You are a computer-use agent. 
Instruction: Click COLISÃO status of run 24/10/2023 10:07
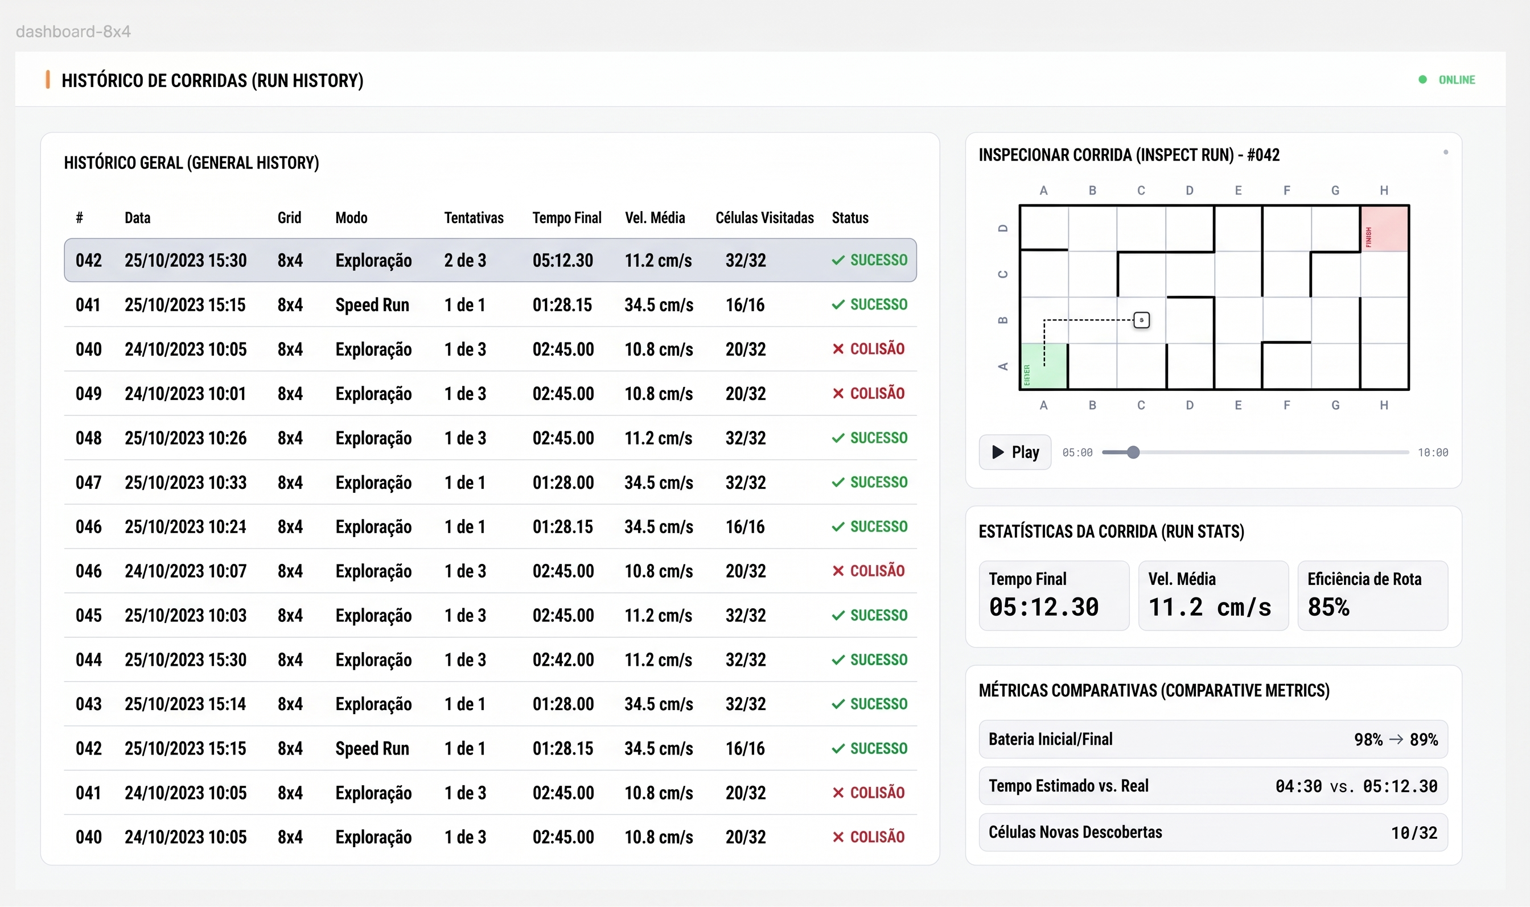[x=868, y=571]
